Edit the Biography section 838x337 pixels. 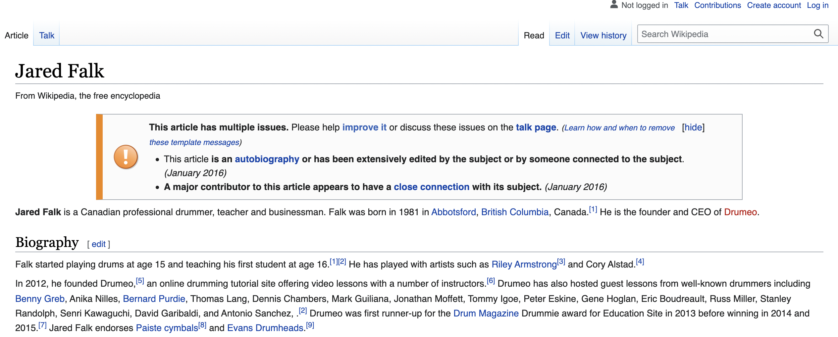coord(98,244)
